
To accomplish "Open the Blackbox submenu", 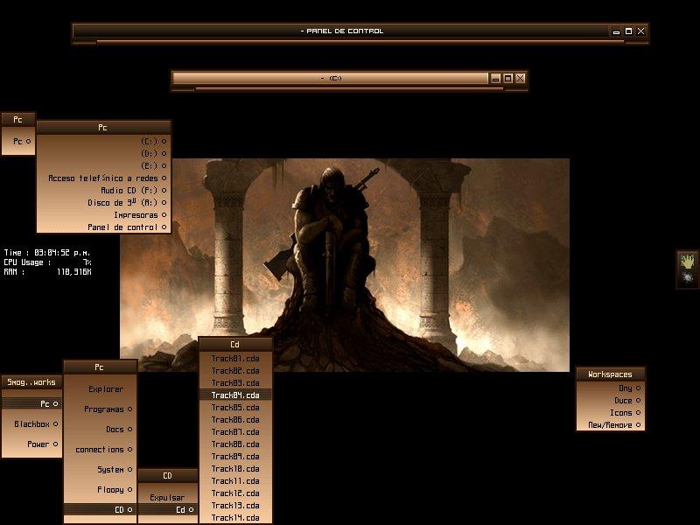I will coord(31,423).
